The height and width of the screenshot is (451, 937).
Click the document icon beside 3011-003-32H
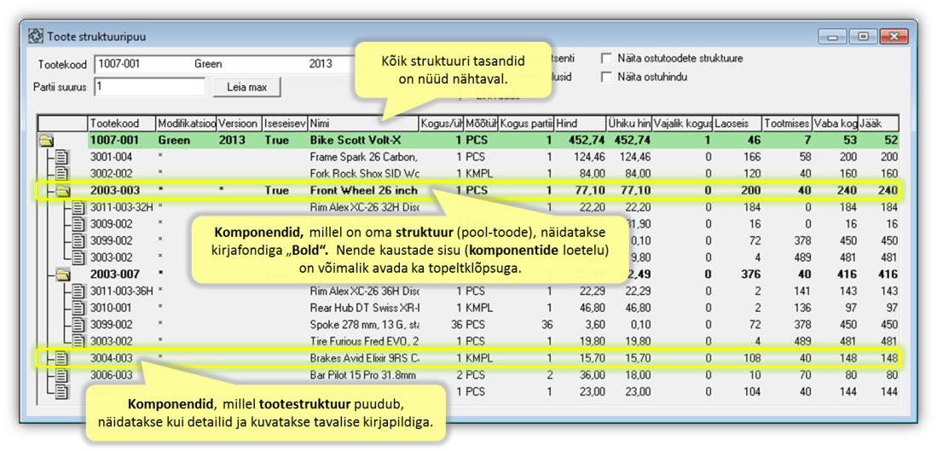tap(79, 207)
